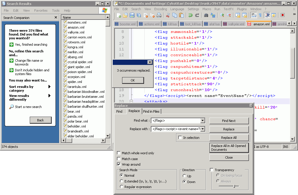
Task: Click the Cut scissors icon
Action: pos(168,15)
